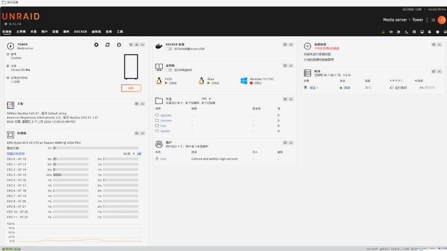
Task: Click the eject-style icon in Tower panel header
Action: point(137,45)
